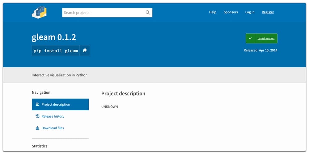
Task: Click the gleam 0.1.2 package title
Action: [x=54, y=37]
